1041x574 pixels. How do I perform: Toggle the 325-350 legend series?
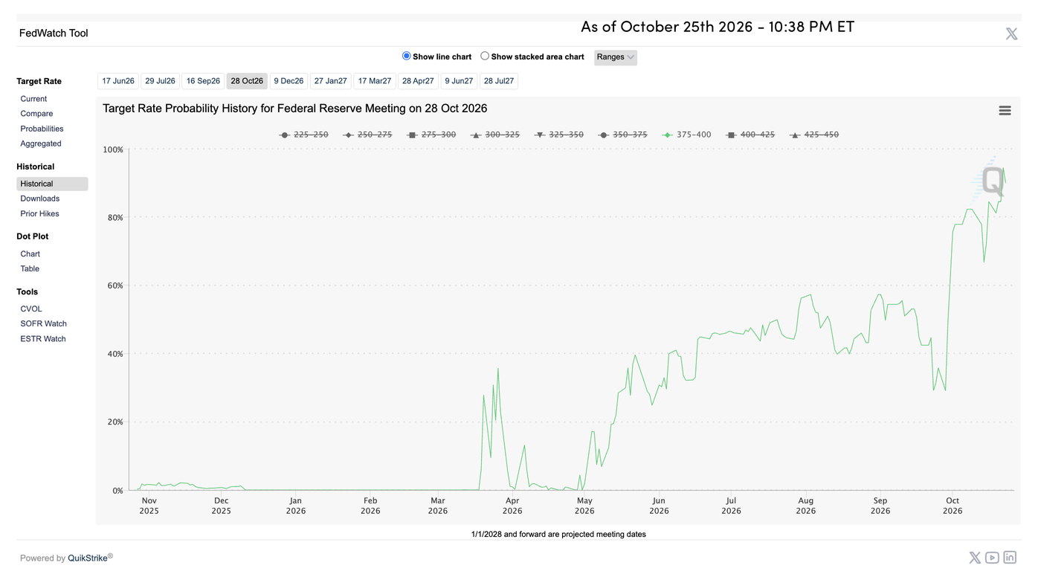559,135
